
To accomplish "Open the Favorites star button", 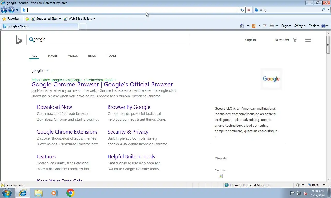I will [11, 19].
